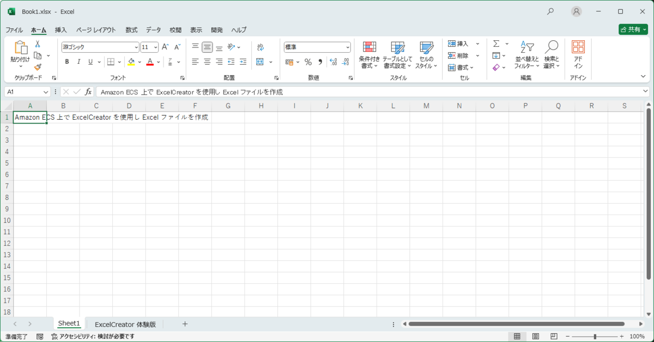Open user account profile icon
This screenshot has height=342, width=654.
point(576,11)
